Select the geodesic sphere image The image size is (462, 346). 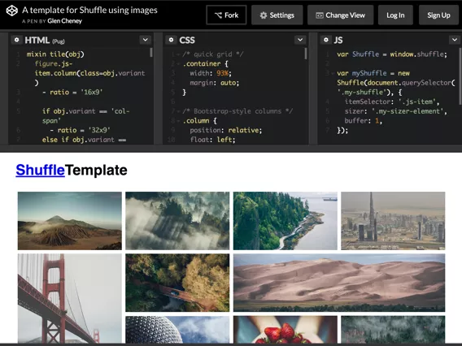point(177,330)
